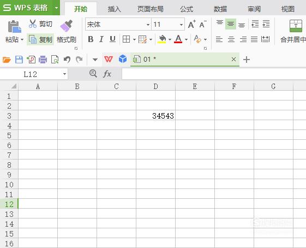
Task: Open the WPS 表格 application menu arrow
Action: point(56,8)
